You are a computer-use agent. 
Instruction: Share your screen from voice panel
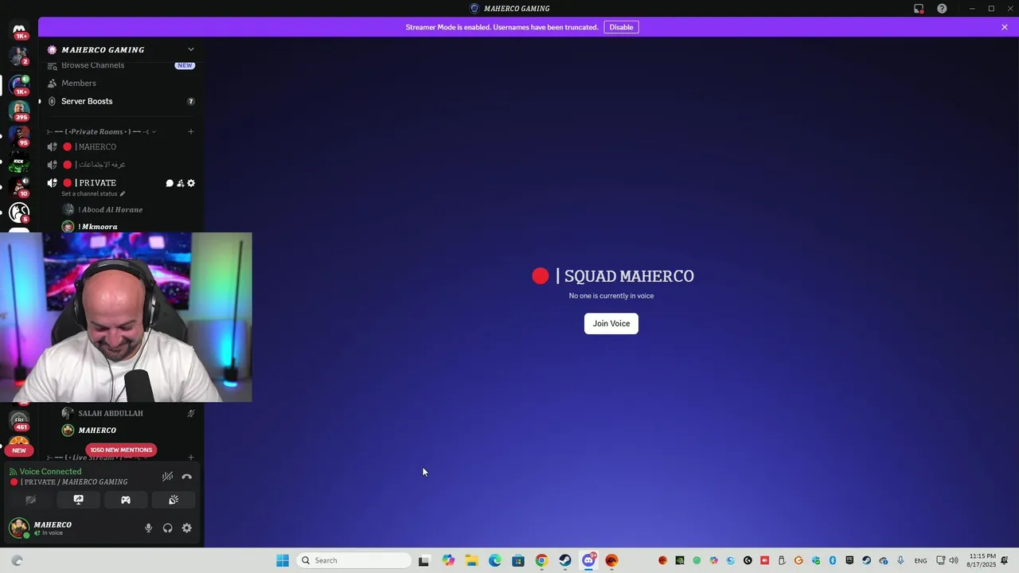tap(78, 500)
